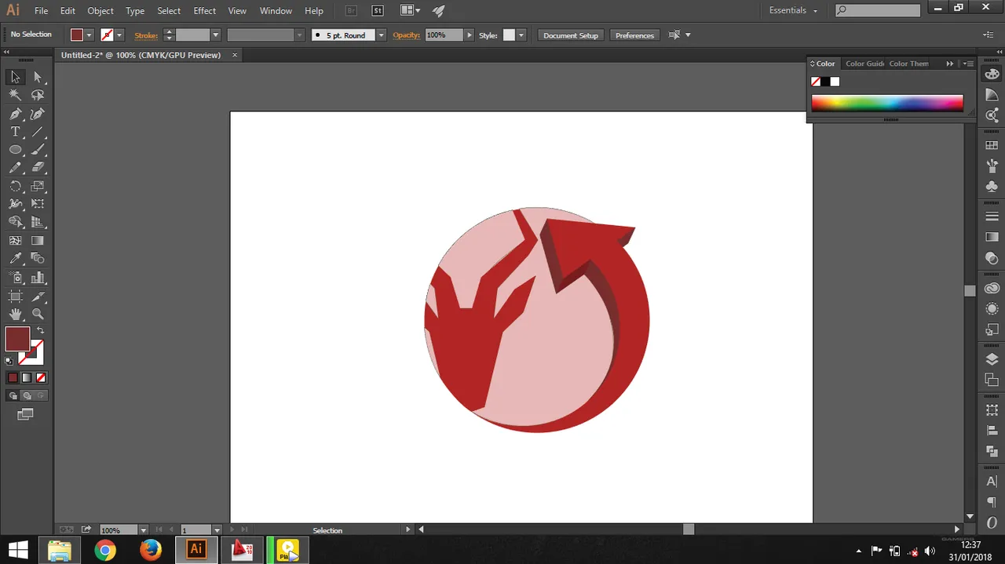
Task: Select the Paintbrush tool
Action: [38, 150]
